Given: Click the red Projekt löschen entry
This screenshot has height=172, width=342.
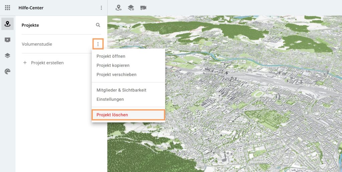Looking at the screenshot, I should coord(112,115).
